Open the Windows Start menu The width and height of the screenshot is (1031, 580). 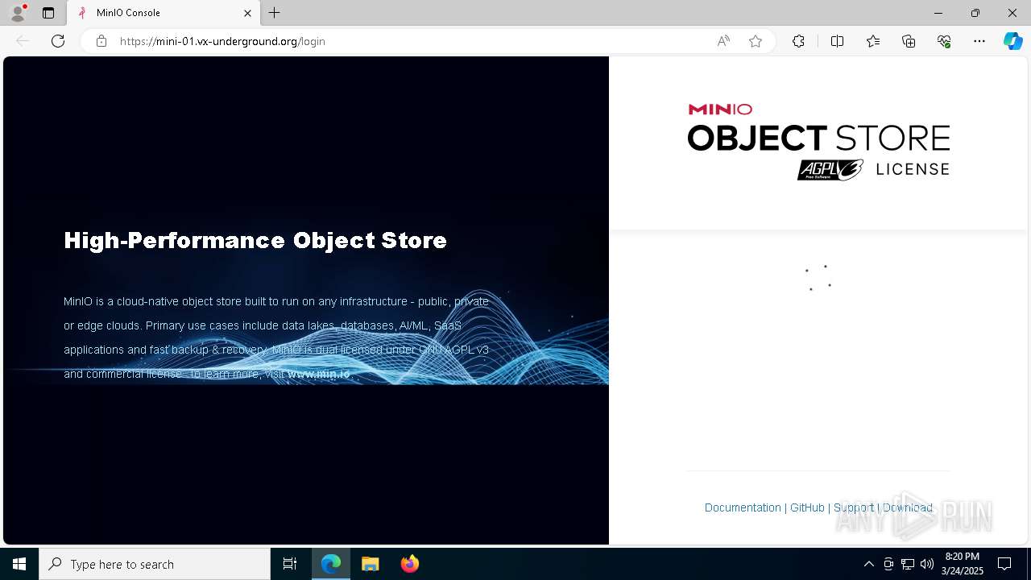coord(19,564)
